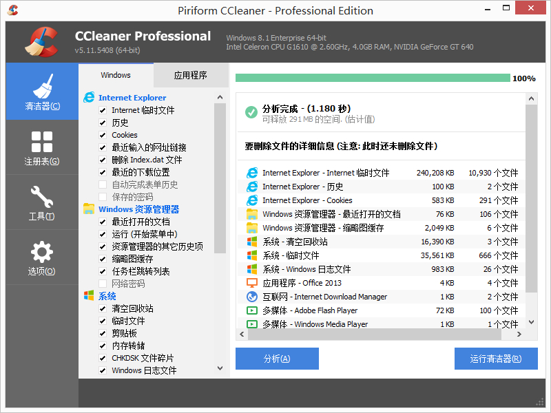This screenshot has width=551, height=413.
Task: Click the results horizontal scrollbar thumb
Action: [x=375, y=335]
